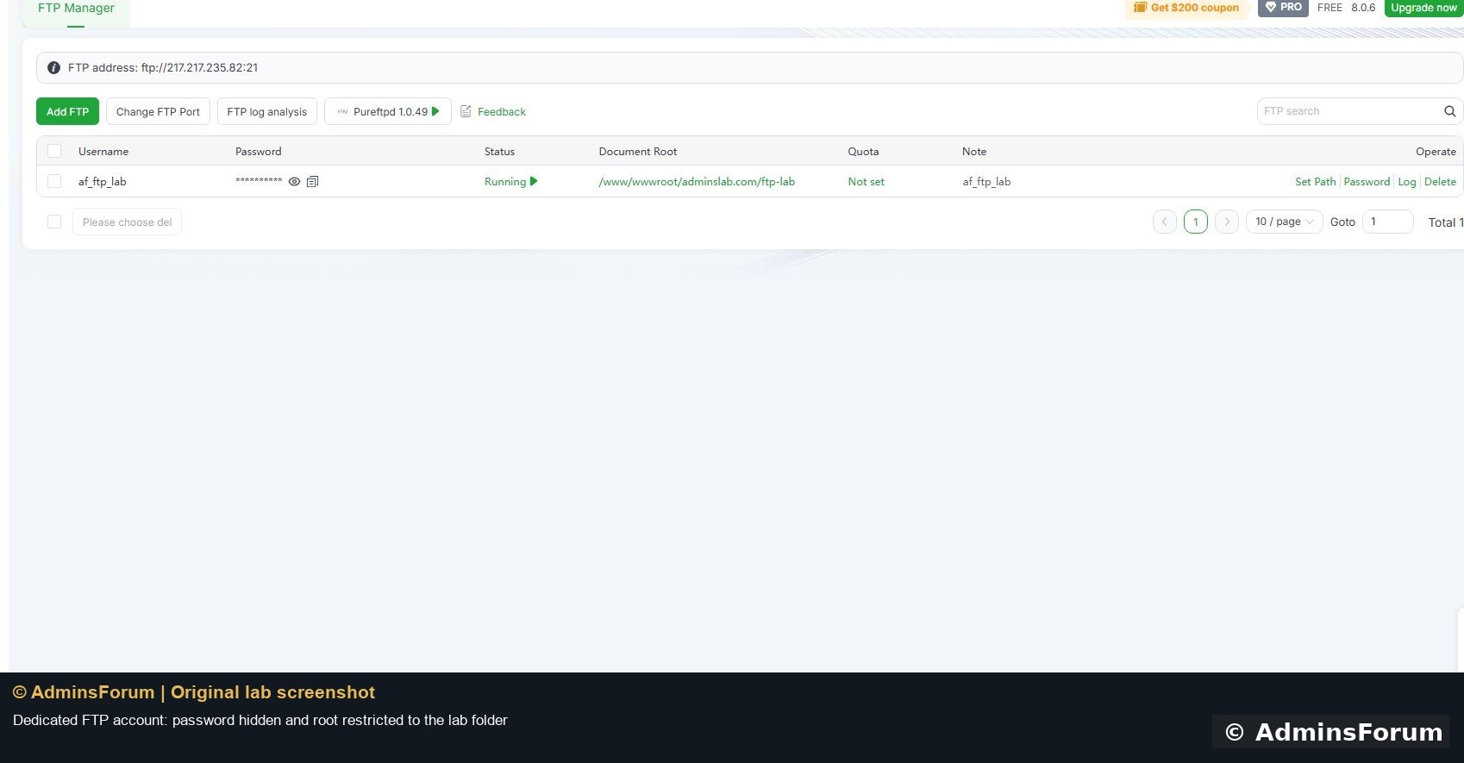Check the af_ftp_lab row checkbox

coord(54,181)
